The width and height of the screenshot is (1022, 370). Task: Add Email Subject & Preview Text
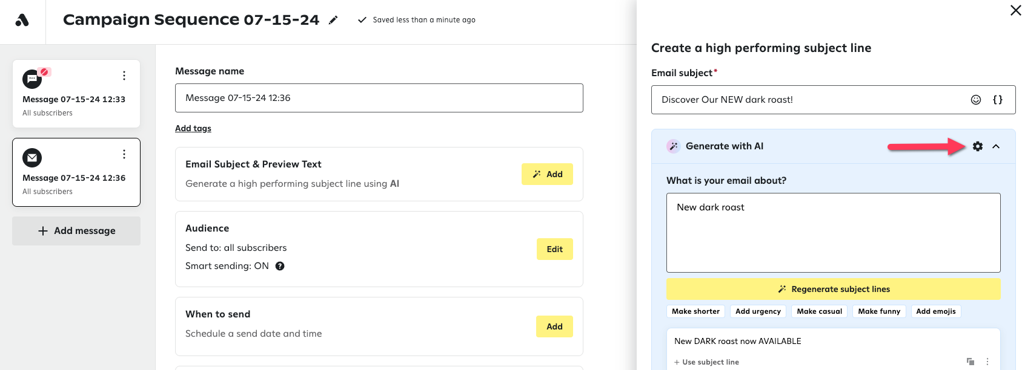pyautogui.click(x=547, y=174)
